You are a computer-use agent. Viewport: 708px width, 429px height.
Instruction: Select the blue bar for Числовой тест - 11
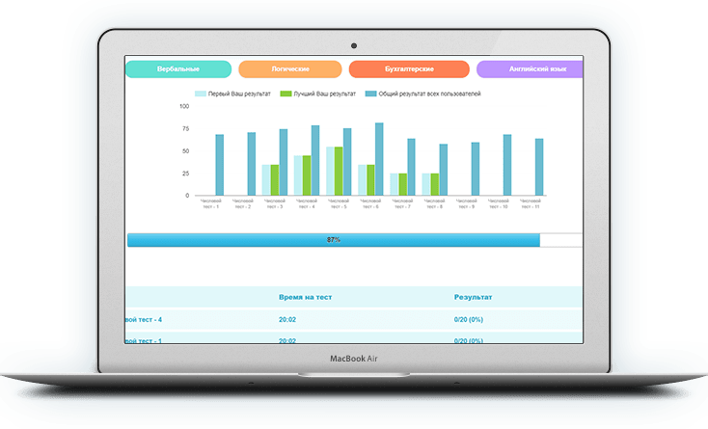pyautogui.click(x=539, y=167)
